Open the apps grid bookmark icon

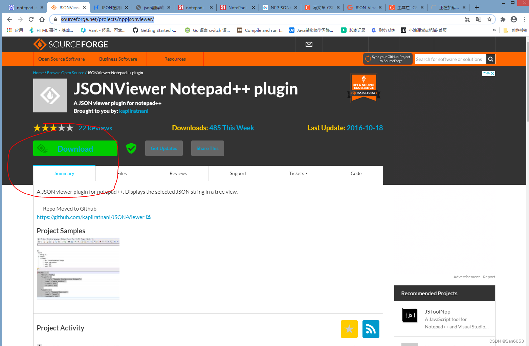pos(9,30)
